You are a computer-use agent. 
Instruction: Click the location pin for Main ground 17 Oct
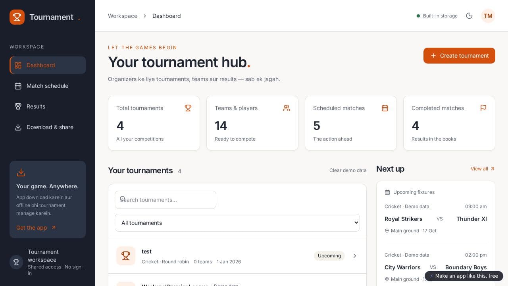point(387,231)
